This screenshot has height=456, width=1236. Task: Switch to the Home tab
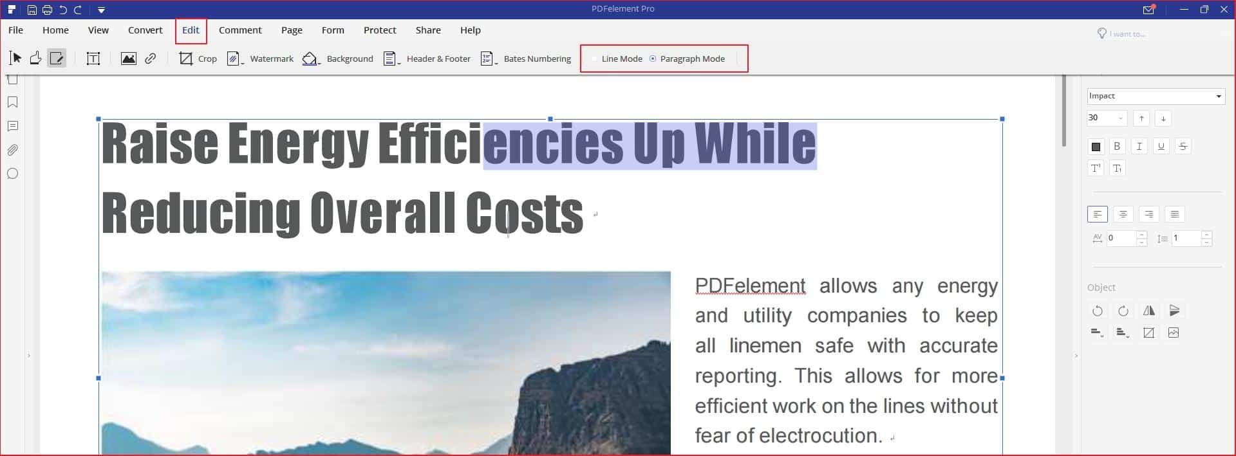(55, 30)
